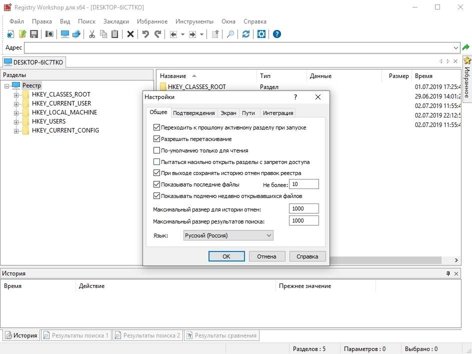
Task: Click the delete X icon
Action: (x=130, y=34)
